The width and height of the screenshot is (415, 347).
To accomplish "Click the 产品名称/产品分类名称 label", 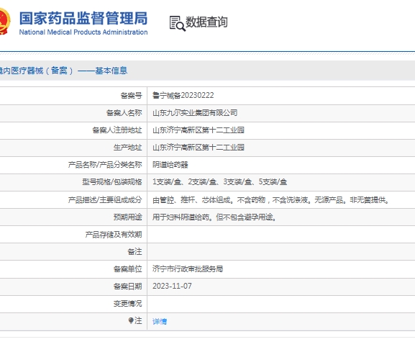I will [x=105, y=165].
